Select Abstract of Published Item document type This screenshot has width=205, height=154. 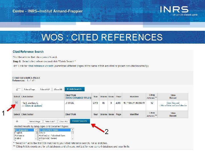pyautogui.click(x=55, y=135)
